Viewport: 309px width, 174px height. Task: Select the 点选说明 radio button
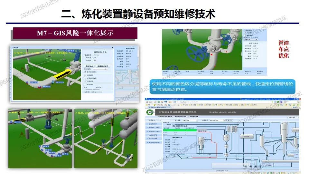pyautogui.click(x=85, y=81)
